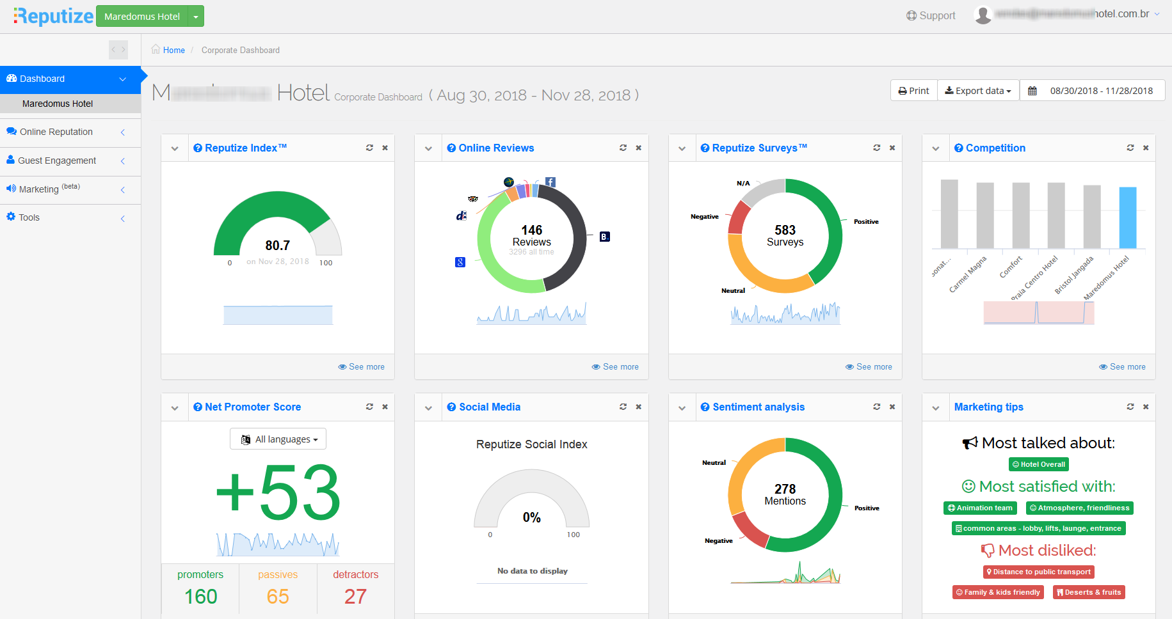Image resolution: width=1172 pixels, height=619 pixels.
Task: Close the Online Reviews widget
Action: pyautogui.click(x=639, y=148)
